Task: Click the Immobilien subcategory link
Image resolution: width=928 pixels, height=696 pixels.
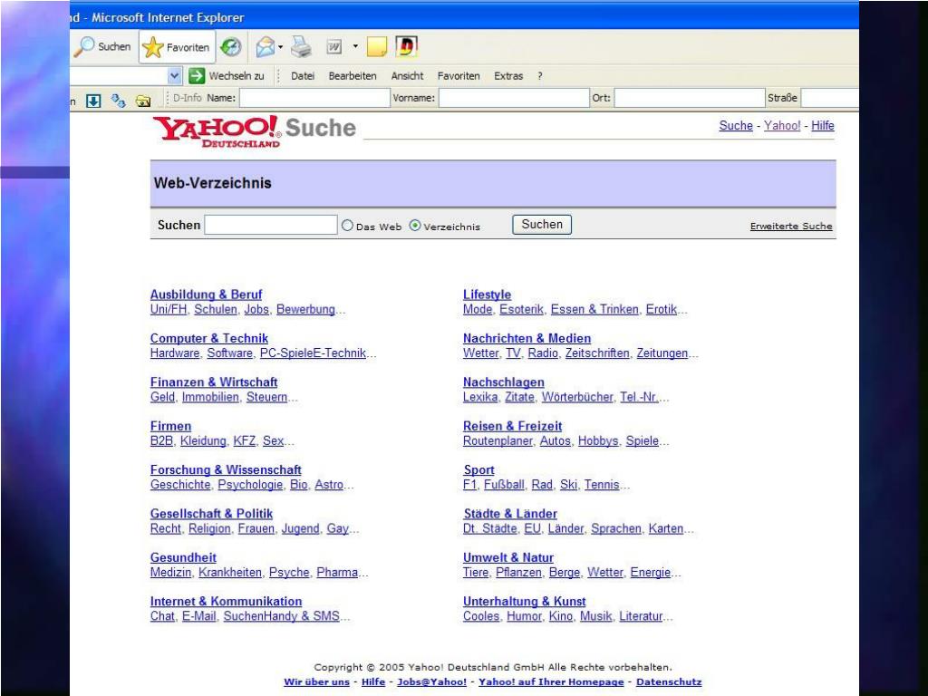Action: [x=210, y=397]
